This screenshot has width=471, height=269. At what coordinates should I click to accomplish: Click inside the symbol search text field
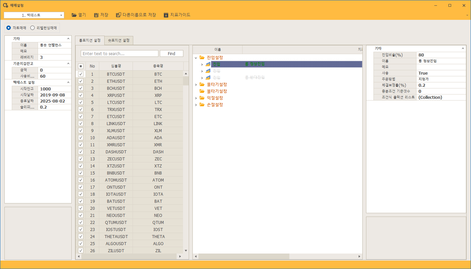coord(119,53)
